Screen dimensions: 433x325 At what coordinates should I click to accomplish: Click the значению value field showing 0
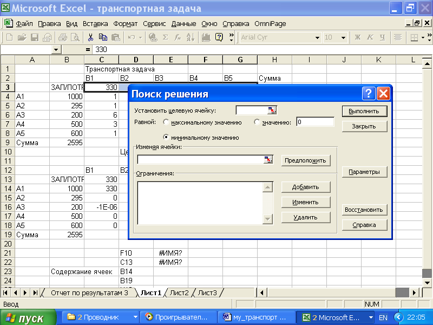coord(315,122)
